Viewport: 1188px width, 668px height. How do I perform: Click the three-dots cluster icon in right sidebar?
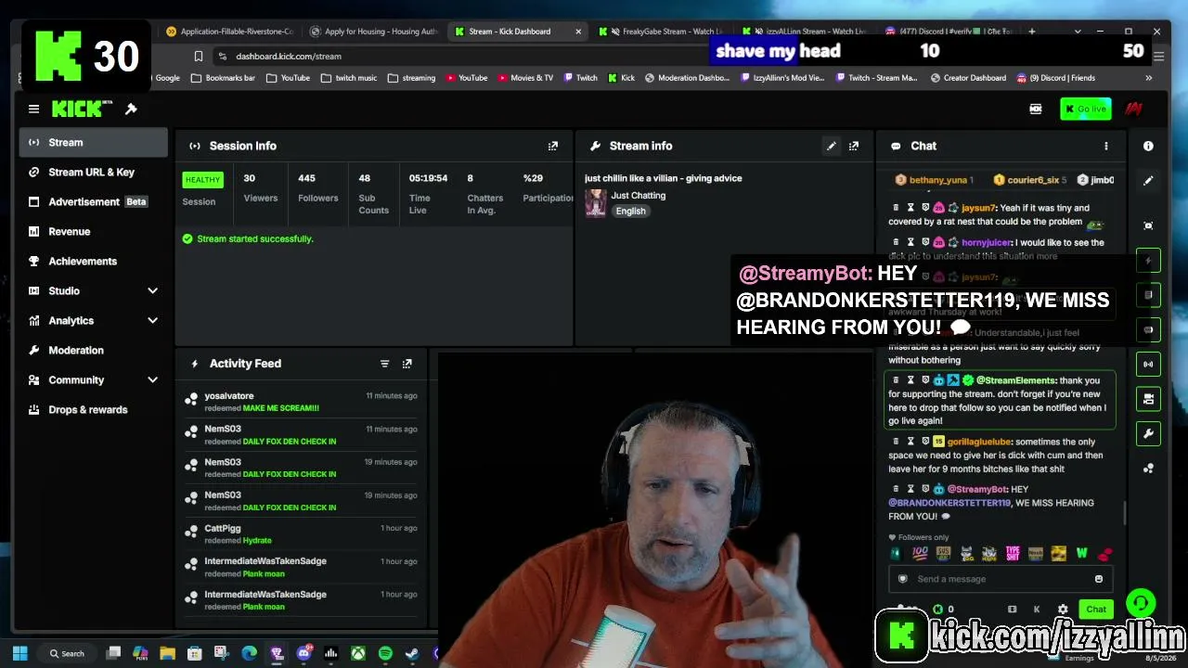click(1148, 469)
